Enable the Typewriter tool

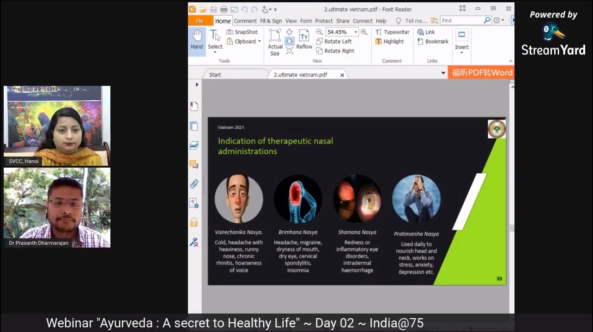(x=392, y=32)
